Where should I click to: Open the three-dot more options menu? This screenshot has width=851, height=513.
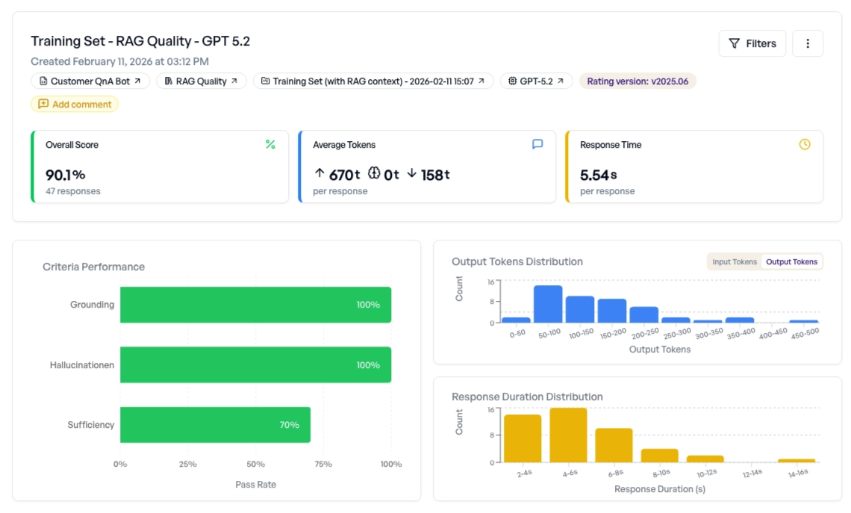click(x=807, y=43)
